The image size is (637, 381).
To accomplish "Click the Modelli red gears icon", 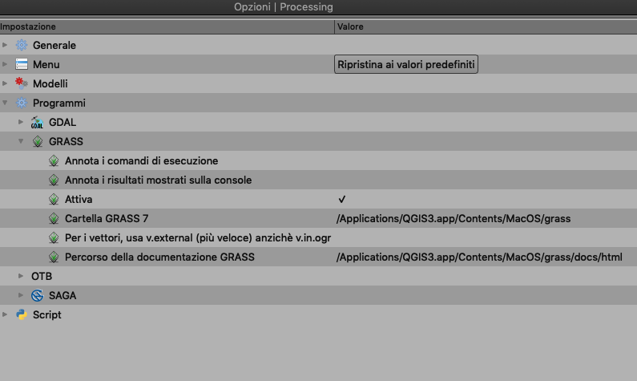I will 22,83.
